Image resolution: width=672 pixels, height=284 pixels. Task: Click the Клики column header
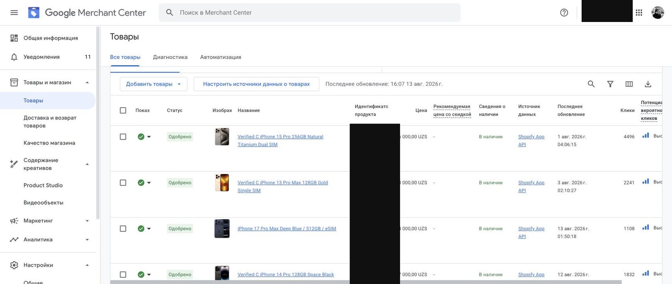point(627,110)
